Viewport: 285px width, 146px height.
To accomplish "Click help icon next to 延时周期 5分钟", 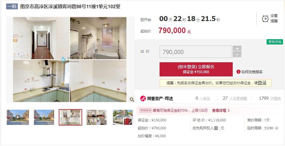I will pyautogui.click(x=277, y=128).
